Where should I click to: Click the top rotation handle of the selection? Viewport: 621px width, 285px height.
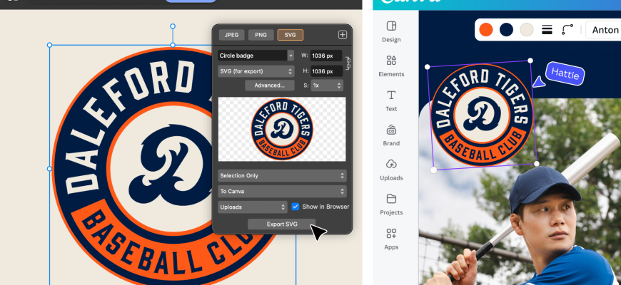coord(173,26)
